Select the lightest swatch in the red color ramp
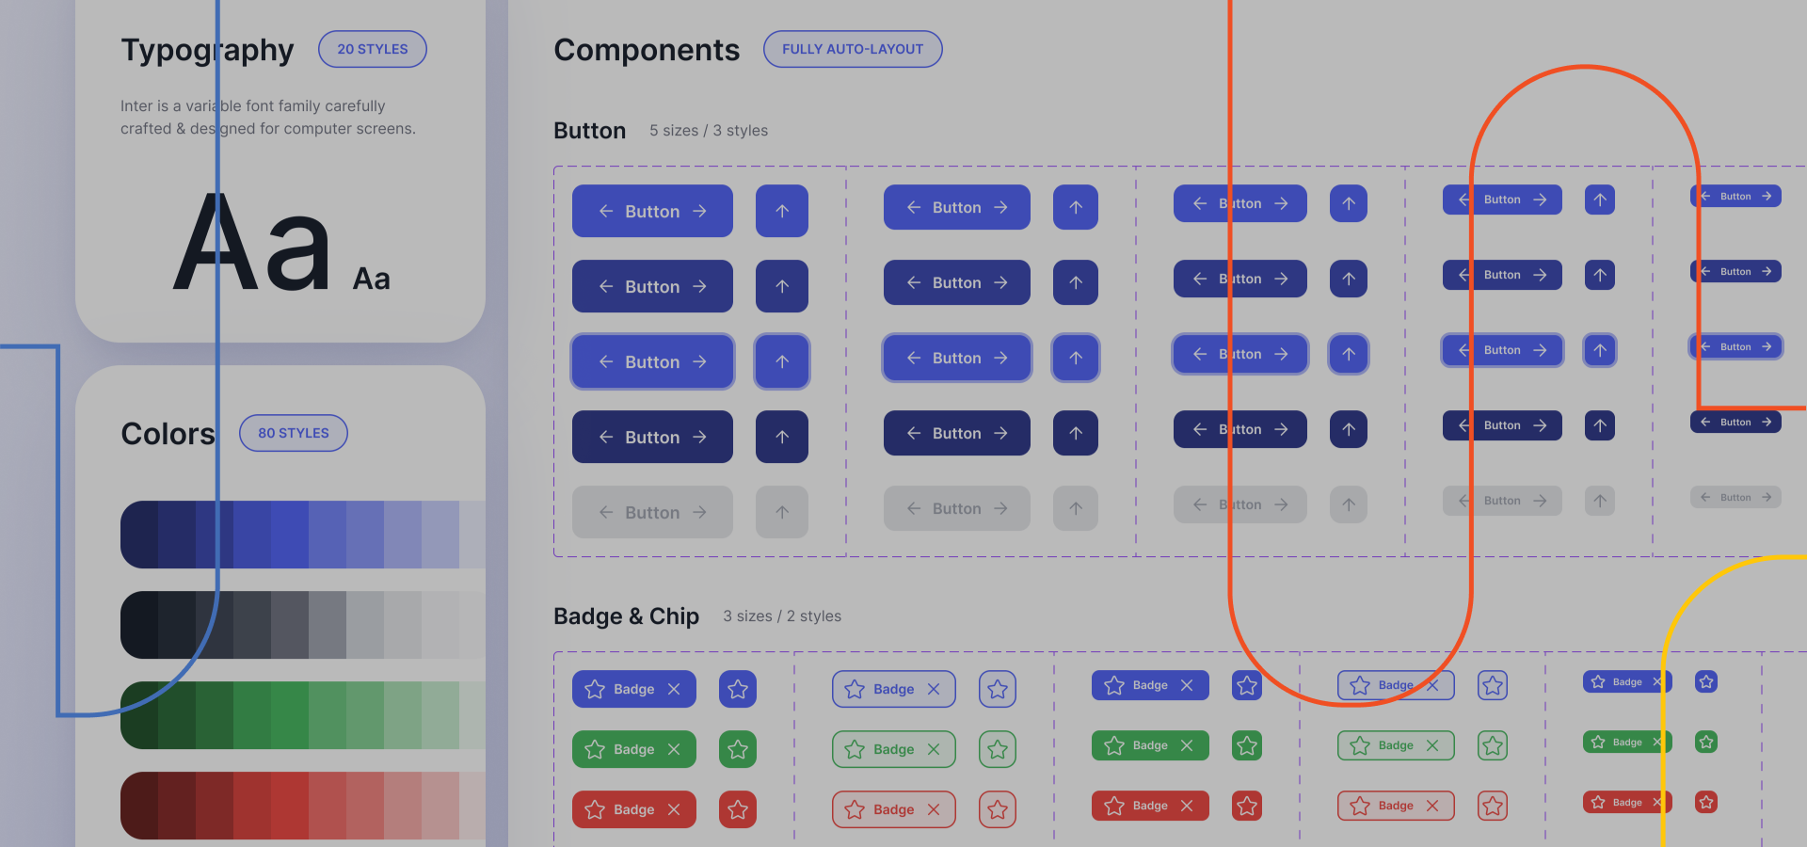The width and height of the screenshot is (1807, 847). click(471, 806)
